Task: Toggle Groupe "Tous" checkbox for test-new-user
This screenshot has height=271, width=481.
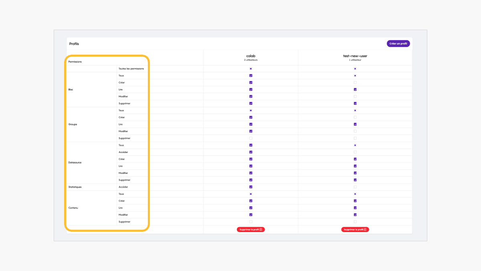Action: [x=355, y=110]
